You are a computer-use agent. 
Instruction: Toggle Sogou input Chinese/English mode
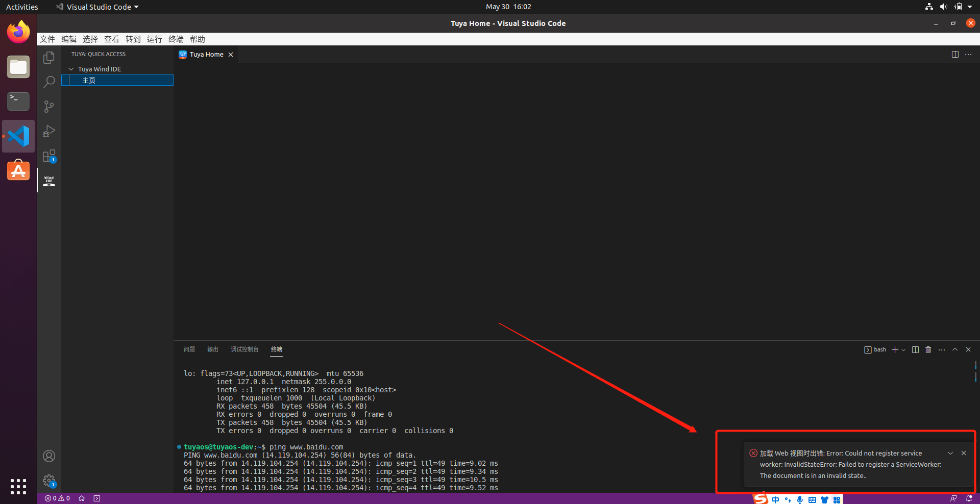click(x=775, y=499)
